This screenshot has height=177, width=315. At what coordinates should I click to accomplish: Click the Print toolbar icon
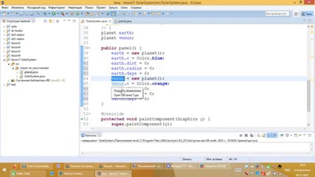tap(32, 14)
